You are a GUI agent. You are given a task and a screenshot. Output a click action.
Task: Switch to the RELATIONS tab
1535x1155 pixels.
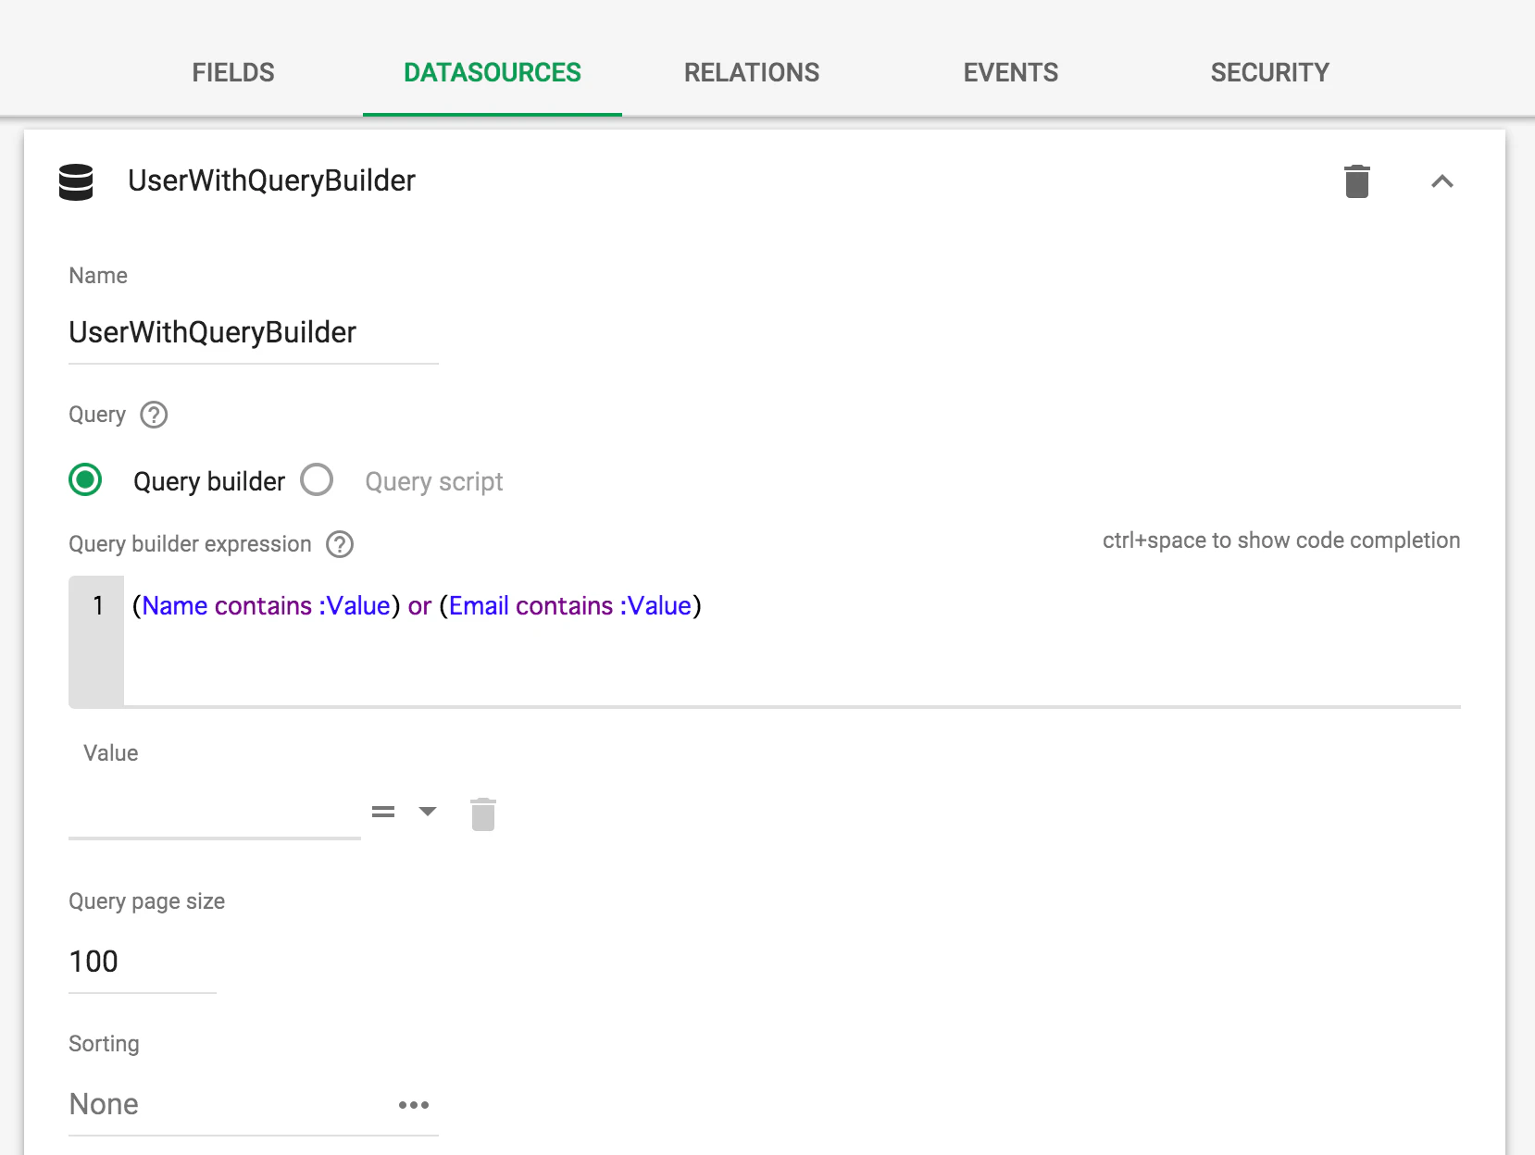coord(752,72)
